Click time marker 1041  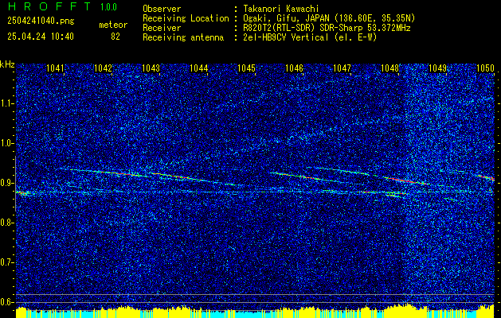55,68
